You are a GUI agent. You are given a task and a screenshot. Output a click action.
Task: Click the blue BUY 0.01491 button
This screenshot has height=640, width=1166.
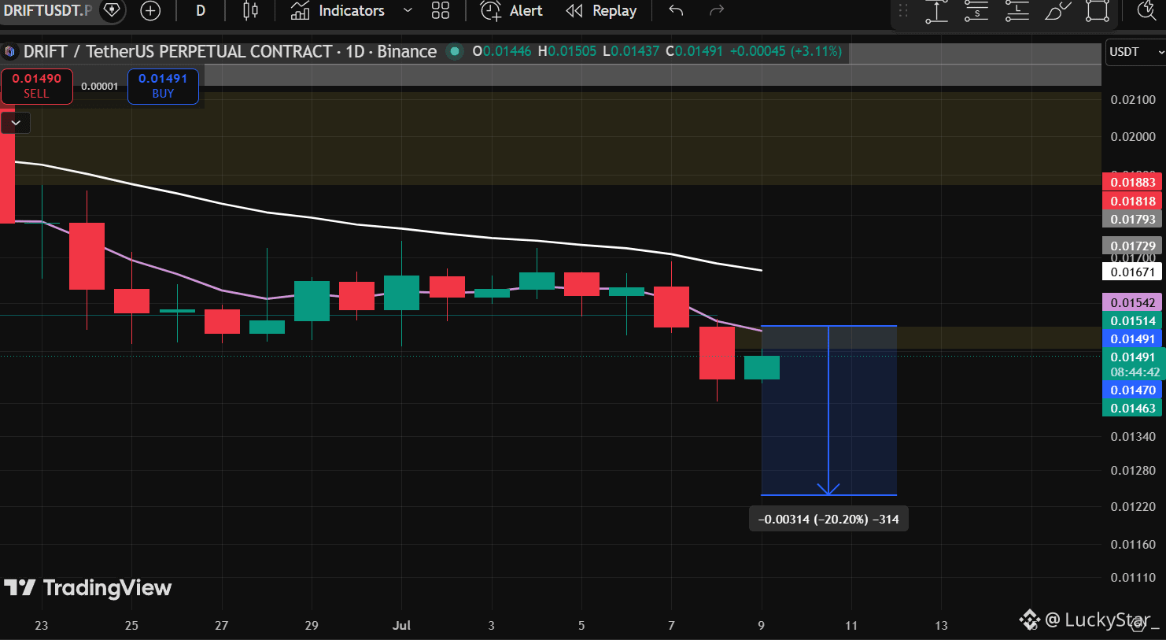pyautogui.click(x=163, y=86)
